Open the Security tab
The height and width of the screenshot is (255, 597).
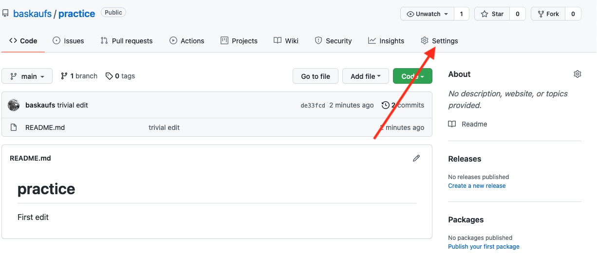click(333, 41)
